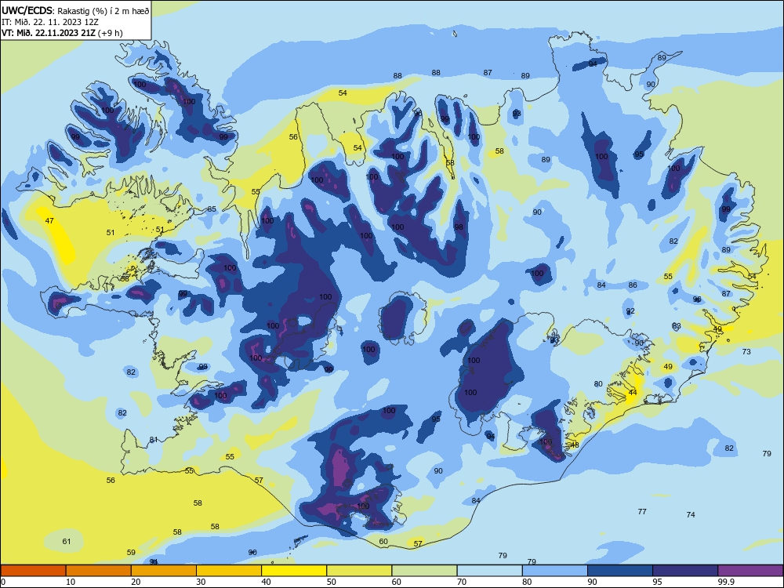Click the humidity value '92' on the map
Viewport: 784px width, 588px height.
630,311
